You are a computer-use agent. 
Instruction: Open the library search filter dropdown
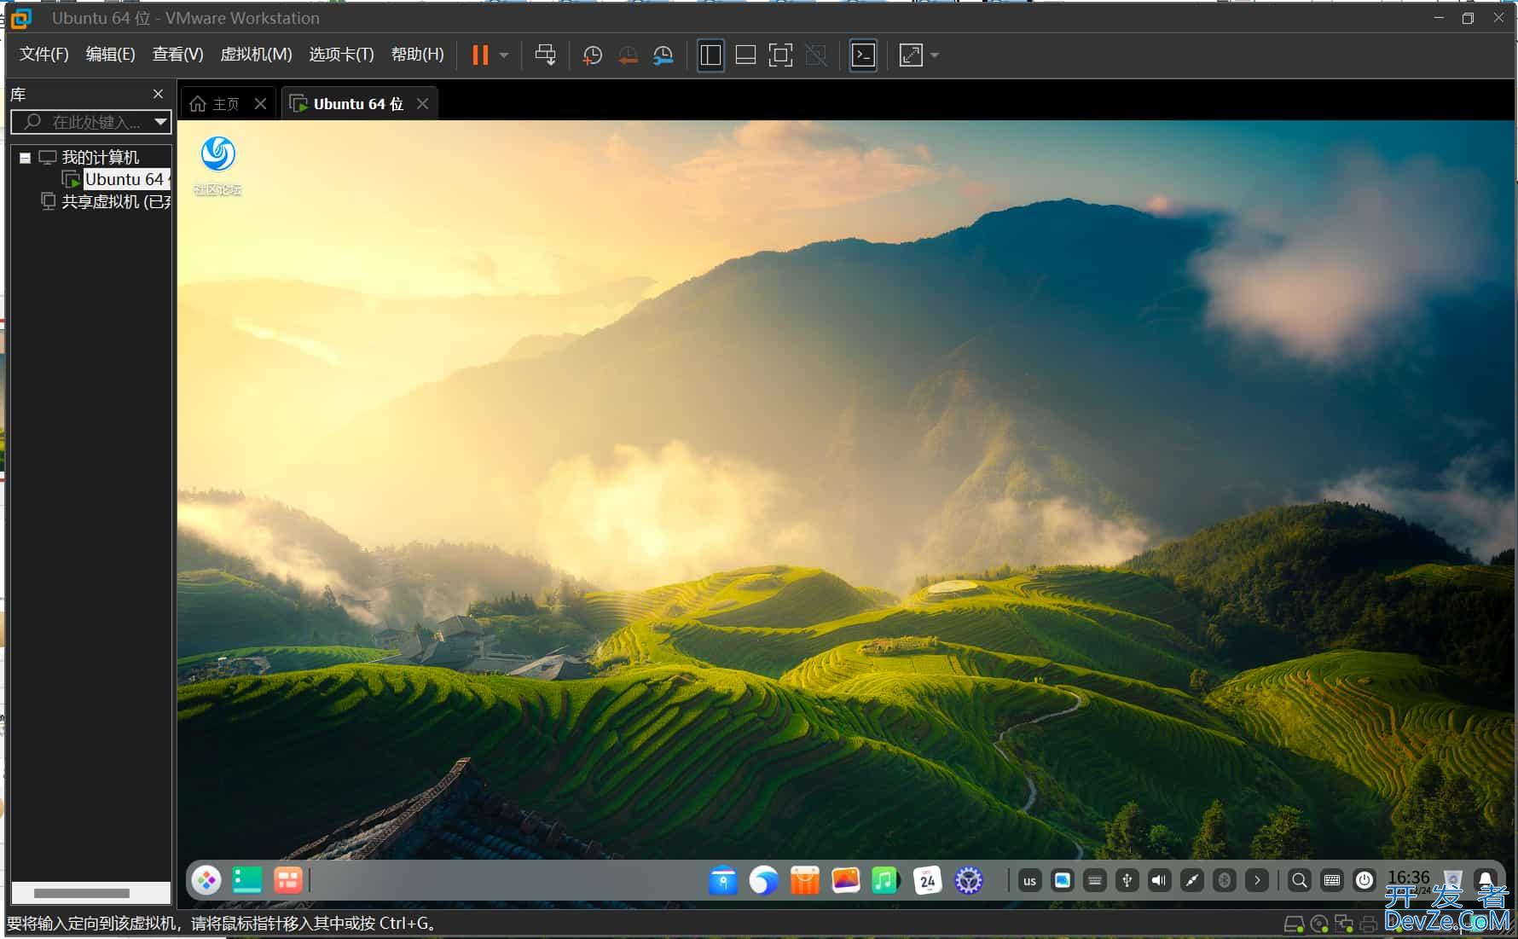click(x=160, y=122)
